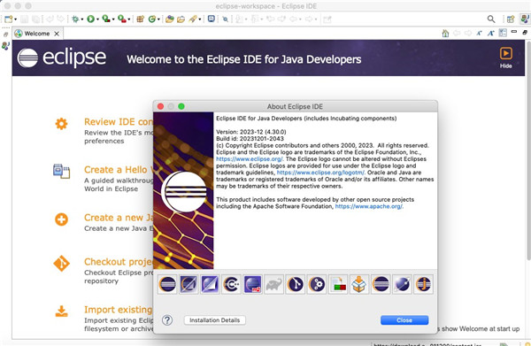This screenshot has height=346, width=531.
Task: Open eclipse.org/logotm/ trademark guidelines link
Action: pyautogui.click(x=320, y=173)
